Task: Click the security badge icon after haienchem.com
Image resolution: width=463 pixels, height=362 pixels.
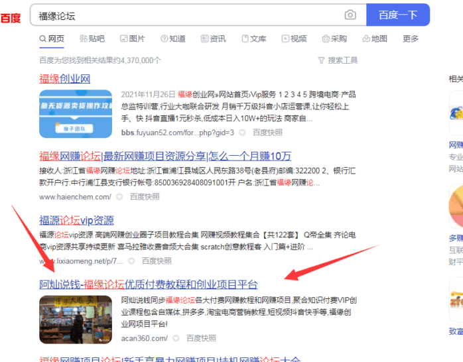Action: point(119,197)
